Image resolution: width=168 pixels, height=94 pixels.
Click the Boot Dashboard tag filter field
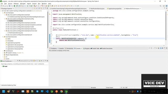click(x=24, y=64)
